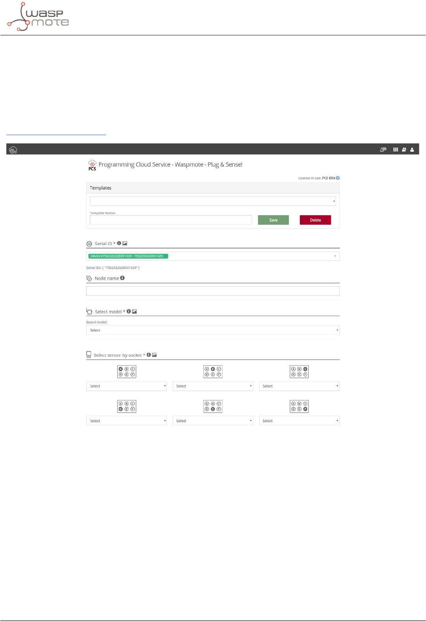Open the socket C sensor Select dropdown

pos(299,386)
